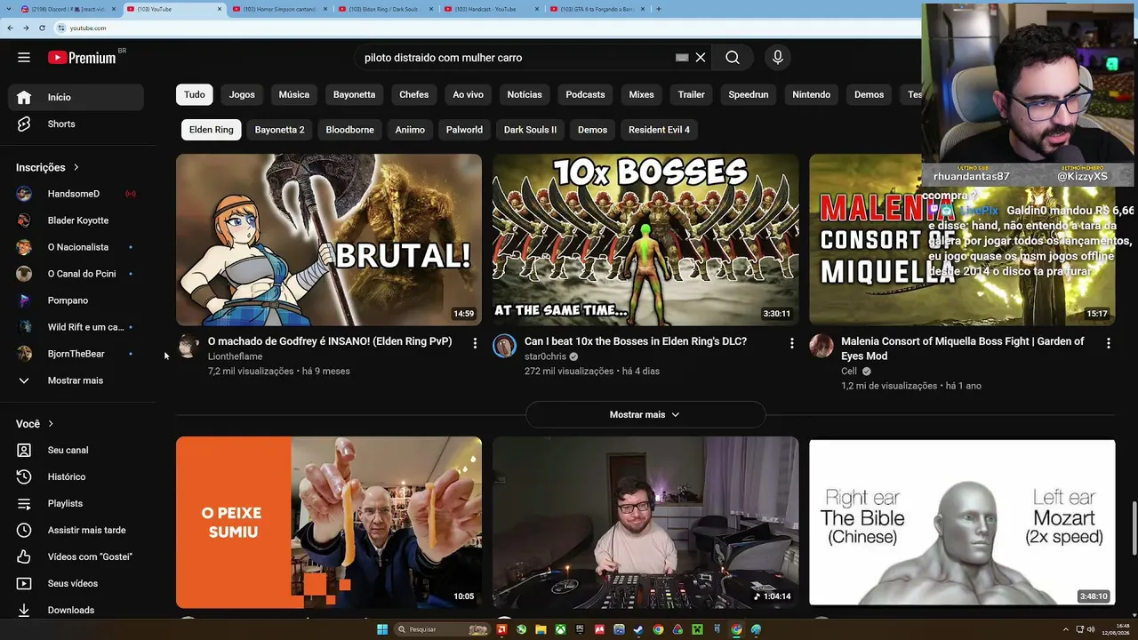Image resolution: width=1138 pixels, height=640 pixels.
Task: Play the O PEIXE SUMIU video thumbnail
Action: pyautogui.click(x=329, y=522)
